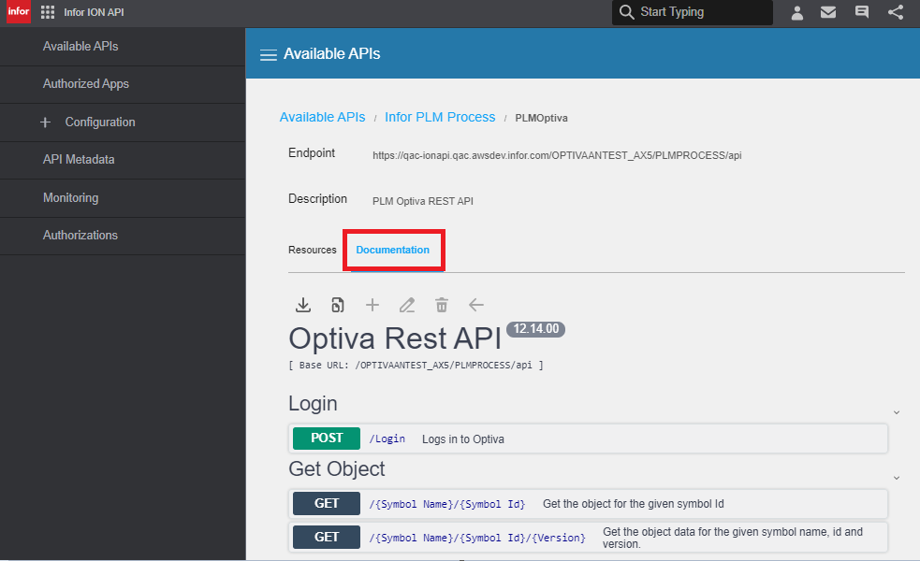Viewport: 920px width, 561px height.
Task: Click the pencil edit icon
Action: 406,305
